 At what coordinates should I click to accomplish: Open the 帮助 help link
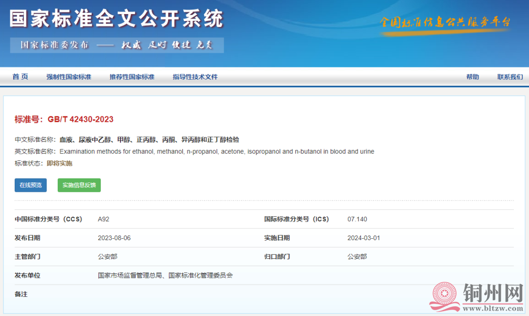[472, 77]
